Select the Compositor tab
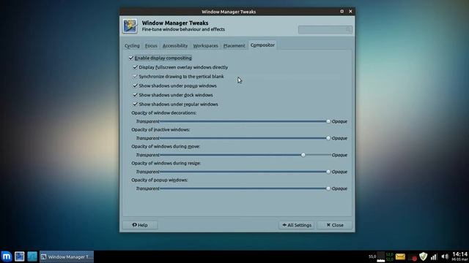Viewport: 469px width, 263px height. coord(262,45)
